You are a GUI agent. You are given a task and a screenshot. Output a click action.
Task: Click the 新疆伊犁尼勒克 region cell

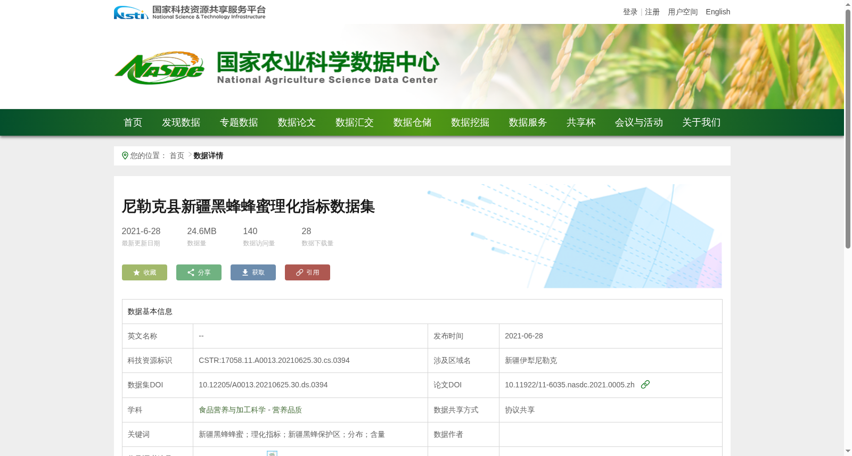point(611,360)
